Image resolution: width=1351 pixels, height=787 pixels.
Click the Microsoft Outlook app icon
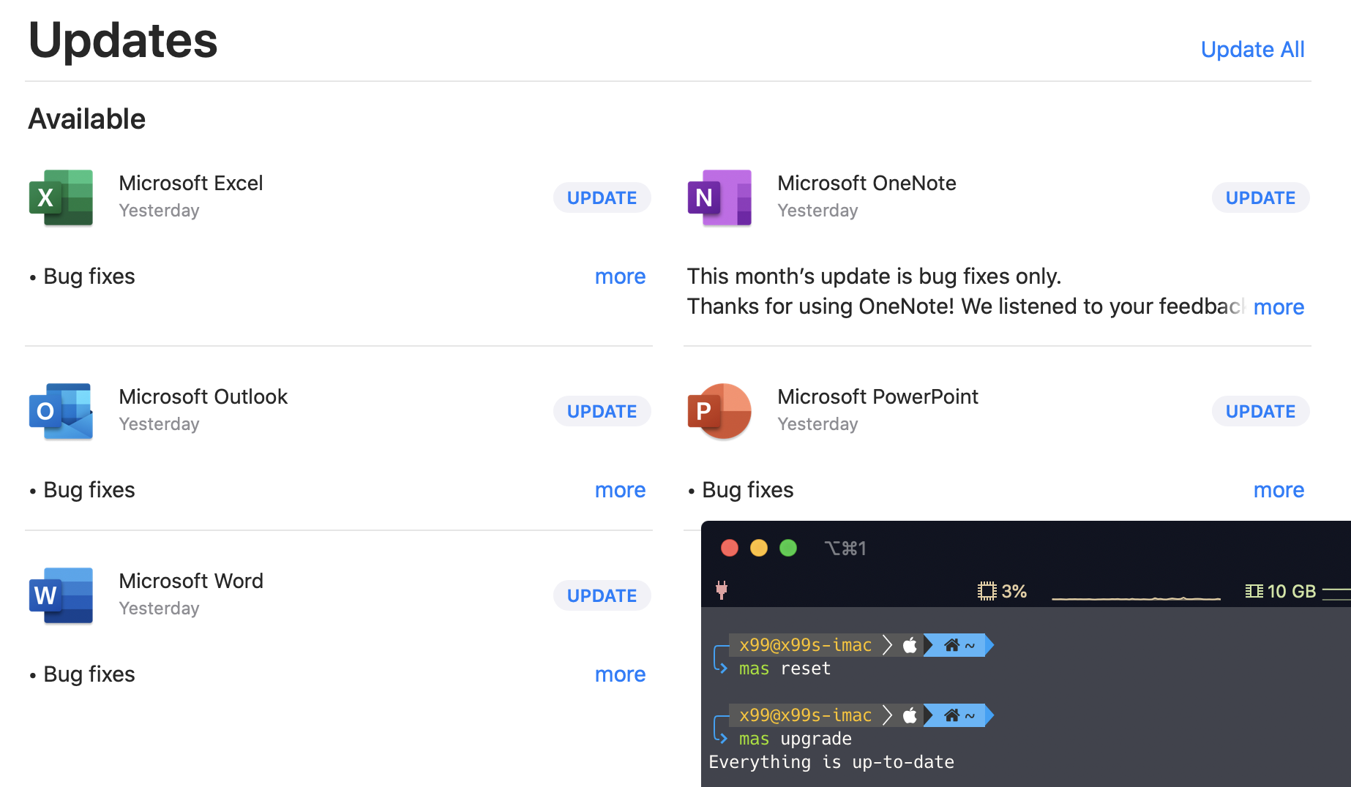click(61, 411)
